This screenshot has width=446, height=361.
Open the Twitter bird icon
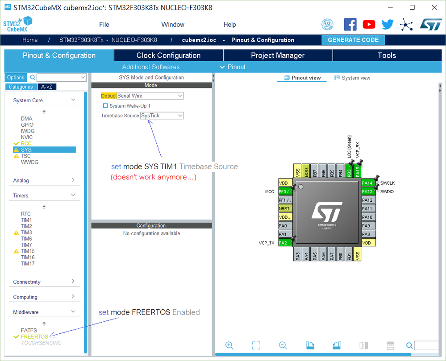click(x=388, y=25)
